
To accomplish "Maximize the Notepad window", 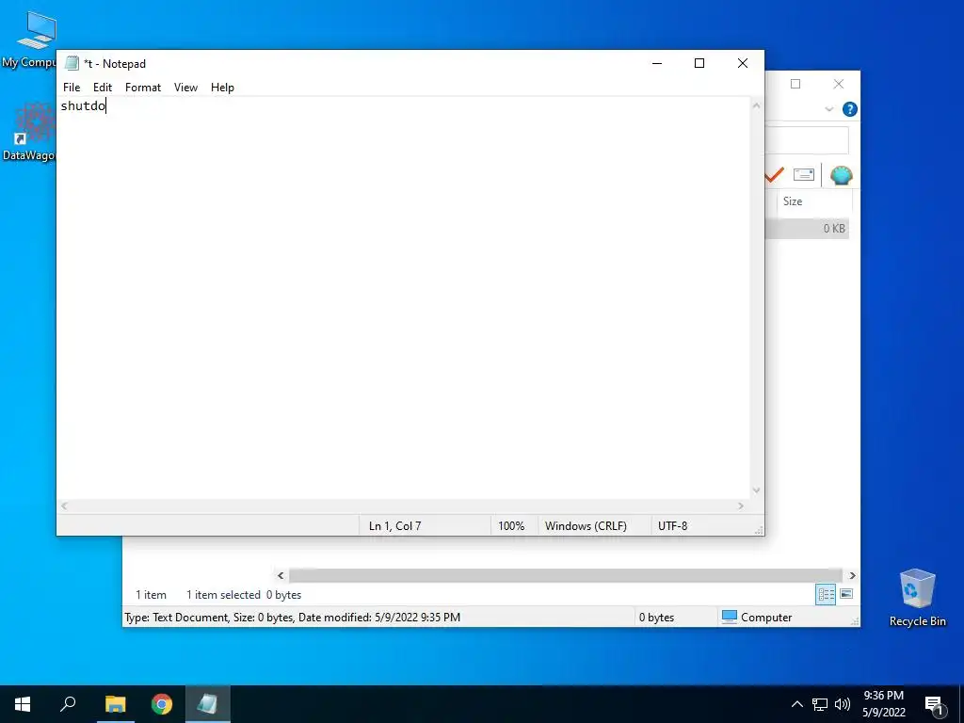I will click(699, 63).
